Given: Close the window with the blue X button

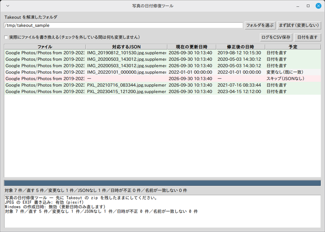Looking at the screenshot, I should point(318,6).
